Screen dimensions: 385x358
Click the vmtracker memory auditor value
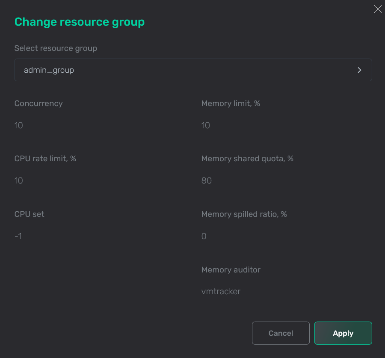point(221,291)
